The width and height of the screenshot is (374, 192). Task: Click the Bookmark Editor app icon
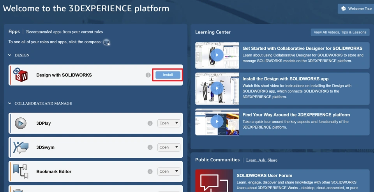21,171
